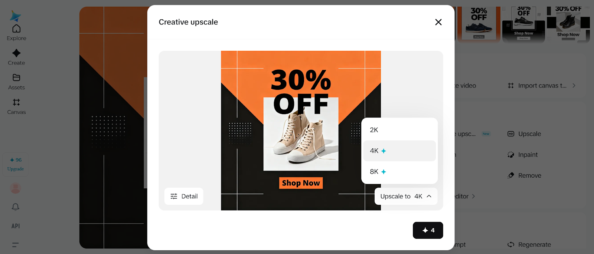
Task: Expand Import canvas arrow
Action: click(574, 86)
